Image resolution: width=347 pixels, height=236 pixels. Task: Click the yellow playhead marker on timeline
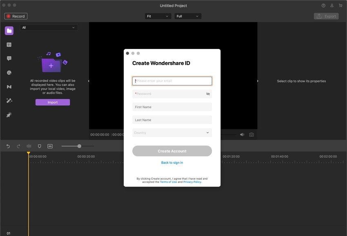click(28, 153)
